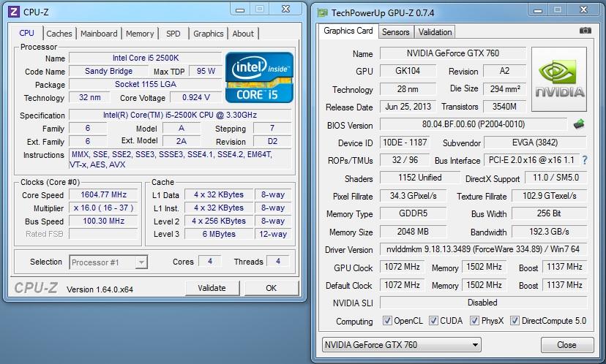The height and width of the screenshot is (364, 606).
Task: Select the CPU tab in CPU-Z
Action: (26, 33)
